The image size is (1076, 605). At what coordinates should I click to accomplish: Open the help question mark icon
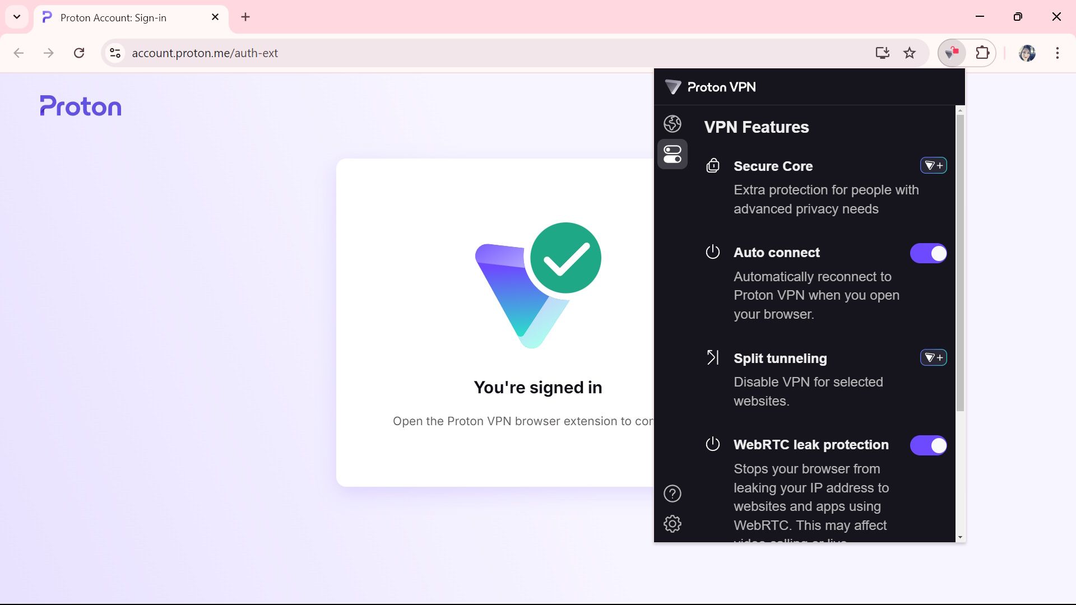coord(672,494)
